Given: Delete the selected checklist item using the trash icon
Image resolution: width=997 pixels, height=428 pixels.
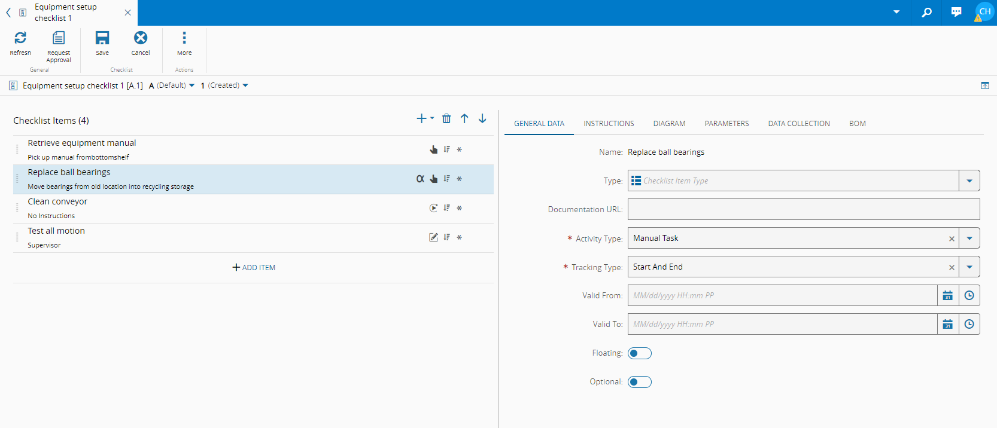Looking at the screenshot, I should pyautogui.click(x=446, y=118).
